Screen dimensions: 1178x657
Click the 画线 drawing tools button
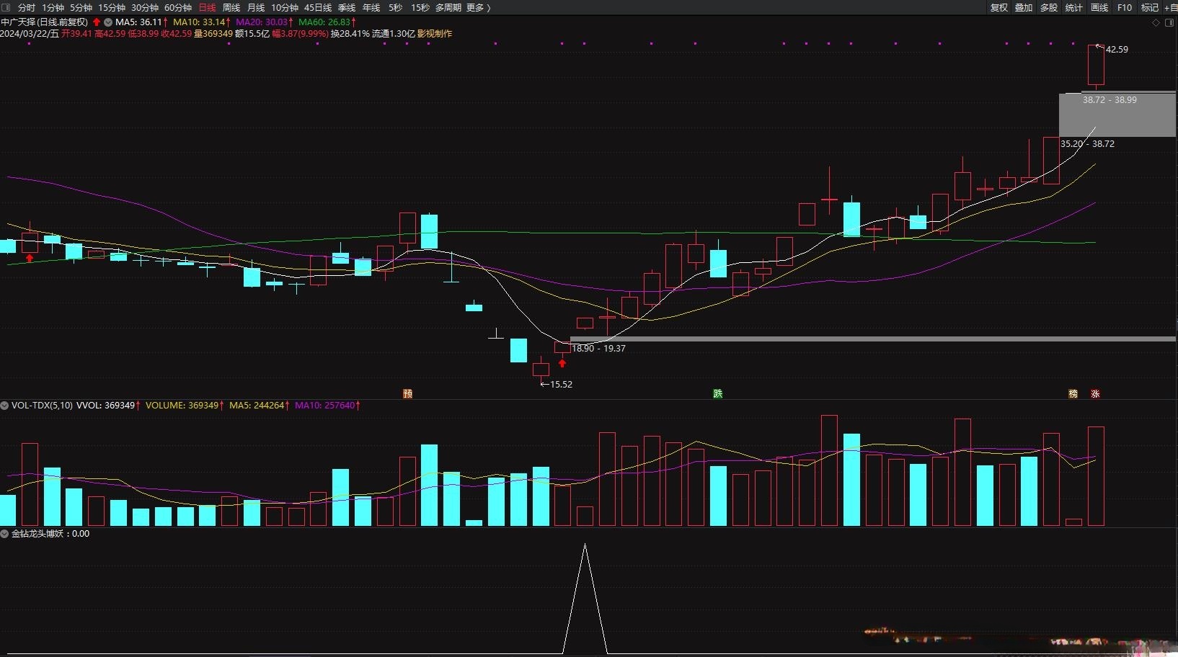(1099, 7)
